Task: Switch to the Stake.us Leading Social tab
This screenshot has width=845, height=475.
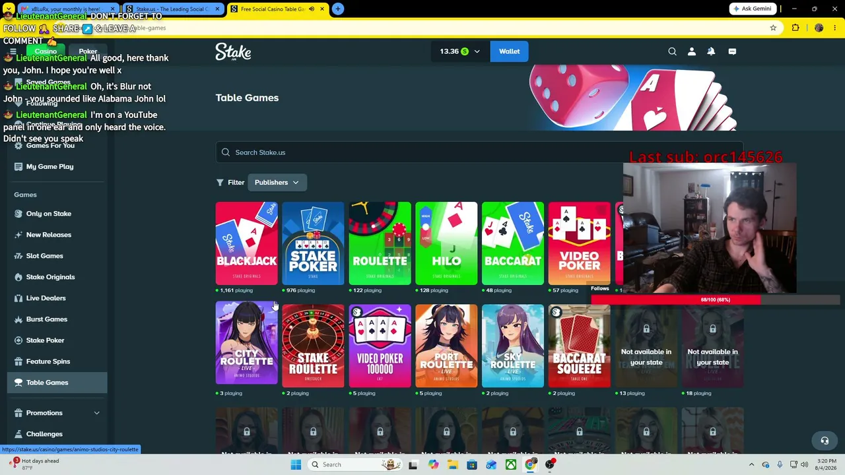Action: [172, 9]
